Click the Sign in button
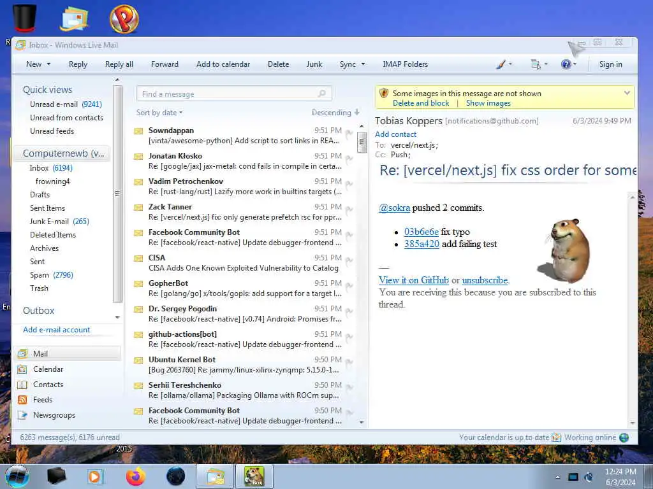Viewport: 653px width, 489px height. point(610,64)
